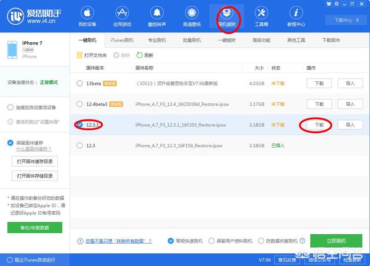The height and width of the screenshot is (266, 370).
Task: Open 我的设备 (My Device) icon
Action: (87, 13)
